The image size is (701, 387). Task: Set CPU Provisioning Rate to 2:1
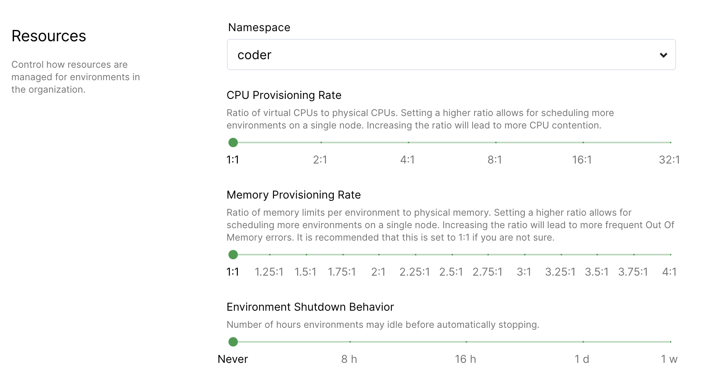[x=320, y=143]
